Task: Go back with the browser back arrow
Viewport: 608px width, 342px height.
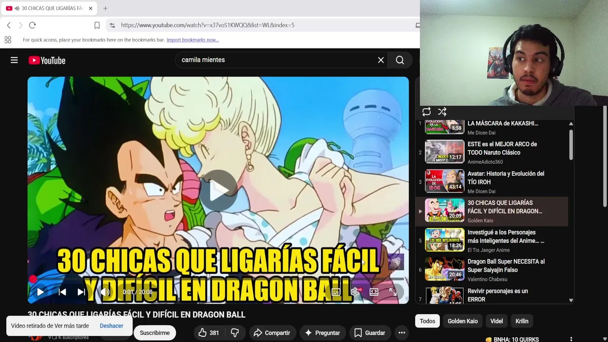Action: coord(9,25)
